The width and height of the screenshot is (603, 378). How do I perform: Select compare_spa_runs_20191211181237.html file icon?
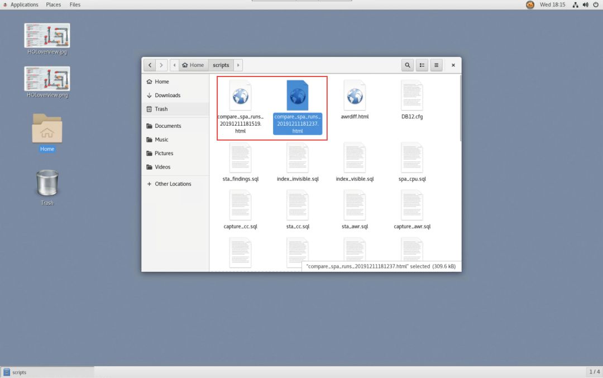click(x=297, y=95)
